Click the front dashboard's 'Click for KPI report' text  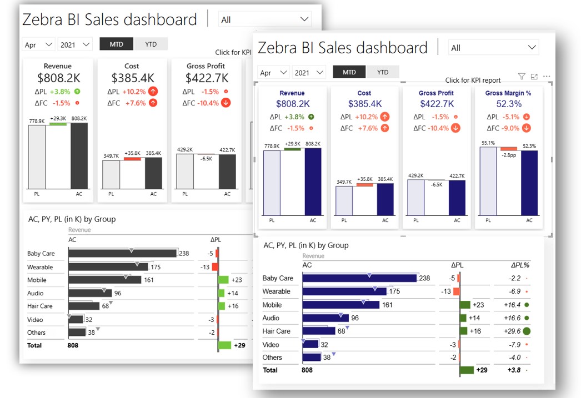coord(473,80)
